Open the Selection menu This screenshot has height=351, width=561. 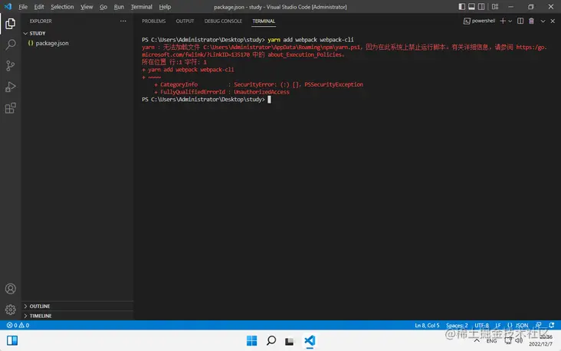point(62,7)
